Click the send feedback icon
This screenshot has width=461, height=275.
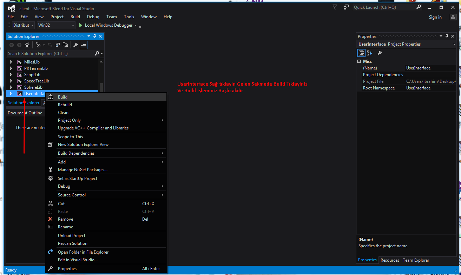pyautogui.click(x=346, y=7)
